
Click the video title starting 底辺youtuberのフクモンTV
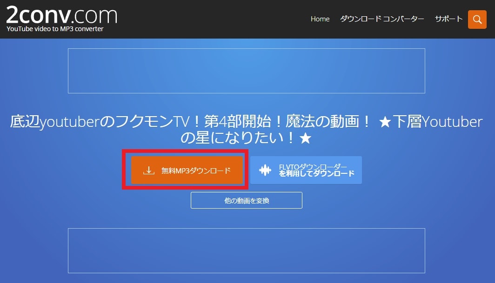click(x=246, y=129)
